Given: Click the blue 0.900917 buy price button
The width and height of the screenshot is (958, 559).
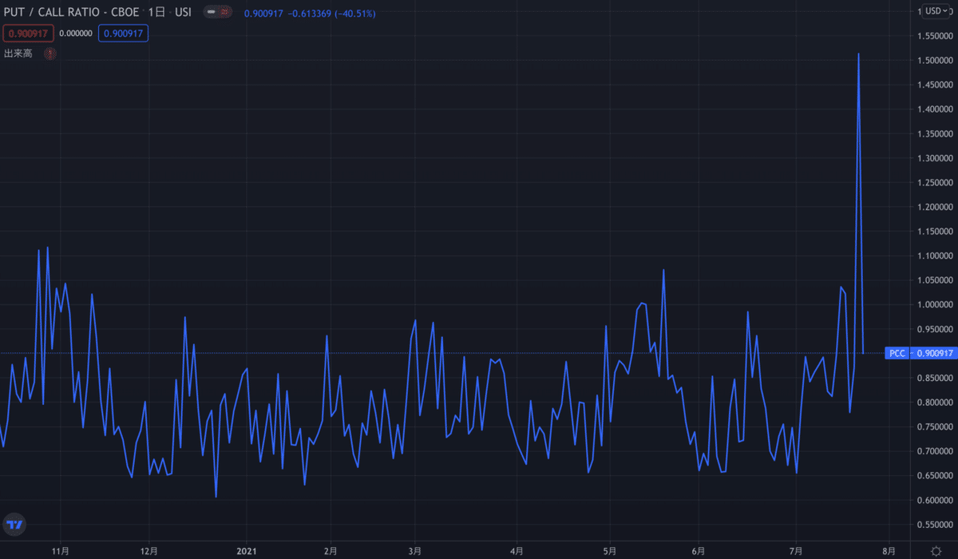Looking at the screenshot, I should [124, 34].
